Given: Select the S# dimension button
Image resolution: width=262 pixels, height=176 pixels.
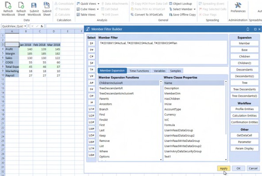Looking at the screenshot, I should point(92,63).
